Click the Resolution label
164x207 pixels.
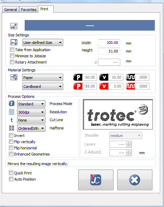pyautogui.click(x=58, y=112)
